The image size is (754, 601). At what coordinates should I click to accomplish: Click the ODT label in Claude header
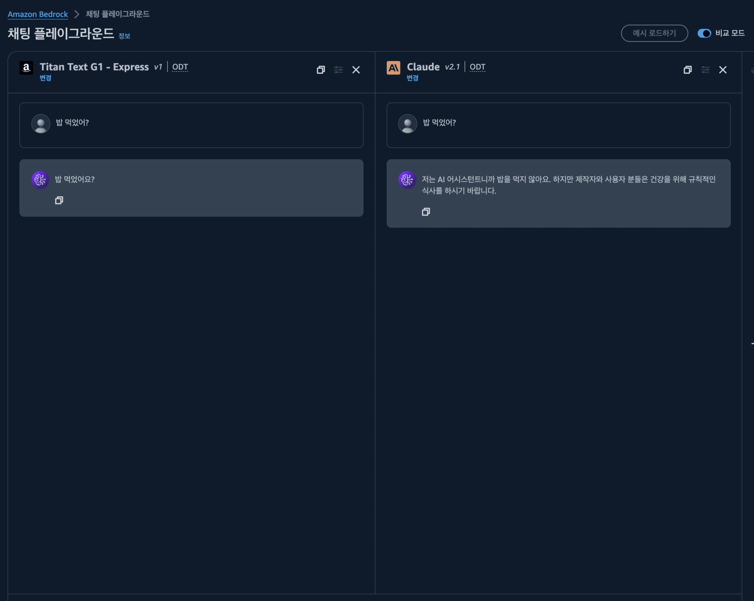tap(477, 67)
